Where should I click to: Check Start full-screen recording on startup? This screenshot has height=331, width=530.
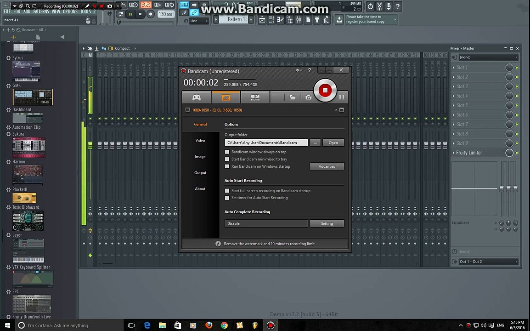click(227, 190)
